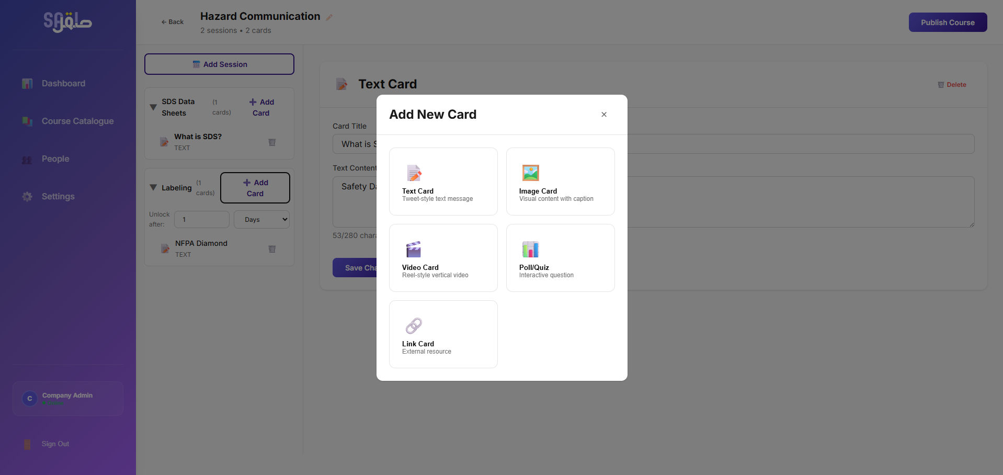The width and height of the screenshot is (1003, 475).
Task: Collapse the SDS Data Sheets session
Action: (x=153, y=107)
